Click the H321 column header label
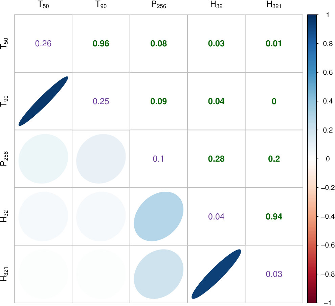The image size is (335, 306). point(274,4)
